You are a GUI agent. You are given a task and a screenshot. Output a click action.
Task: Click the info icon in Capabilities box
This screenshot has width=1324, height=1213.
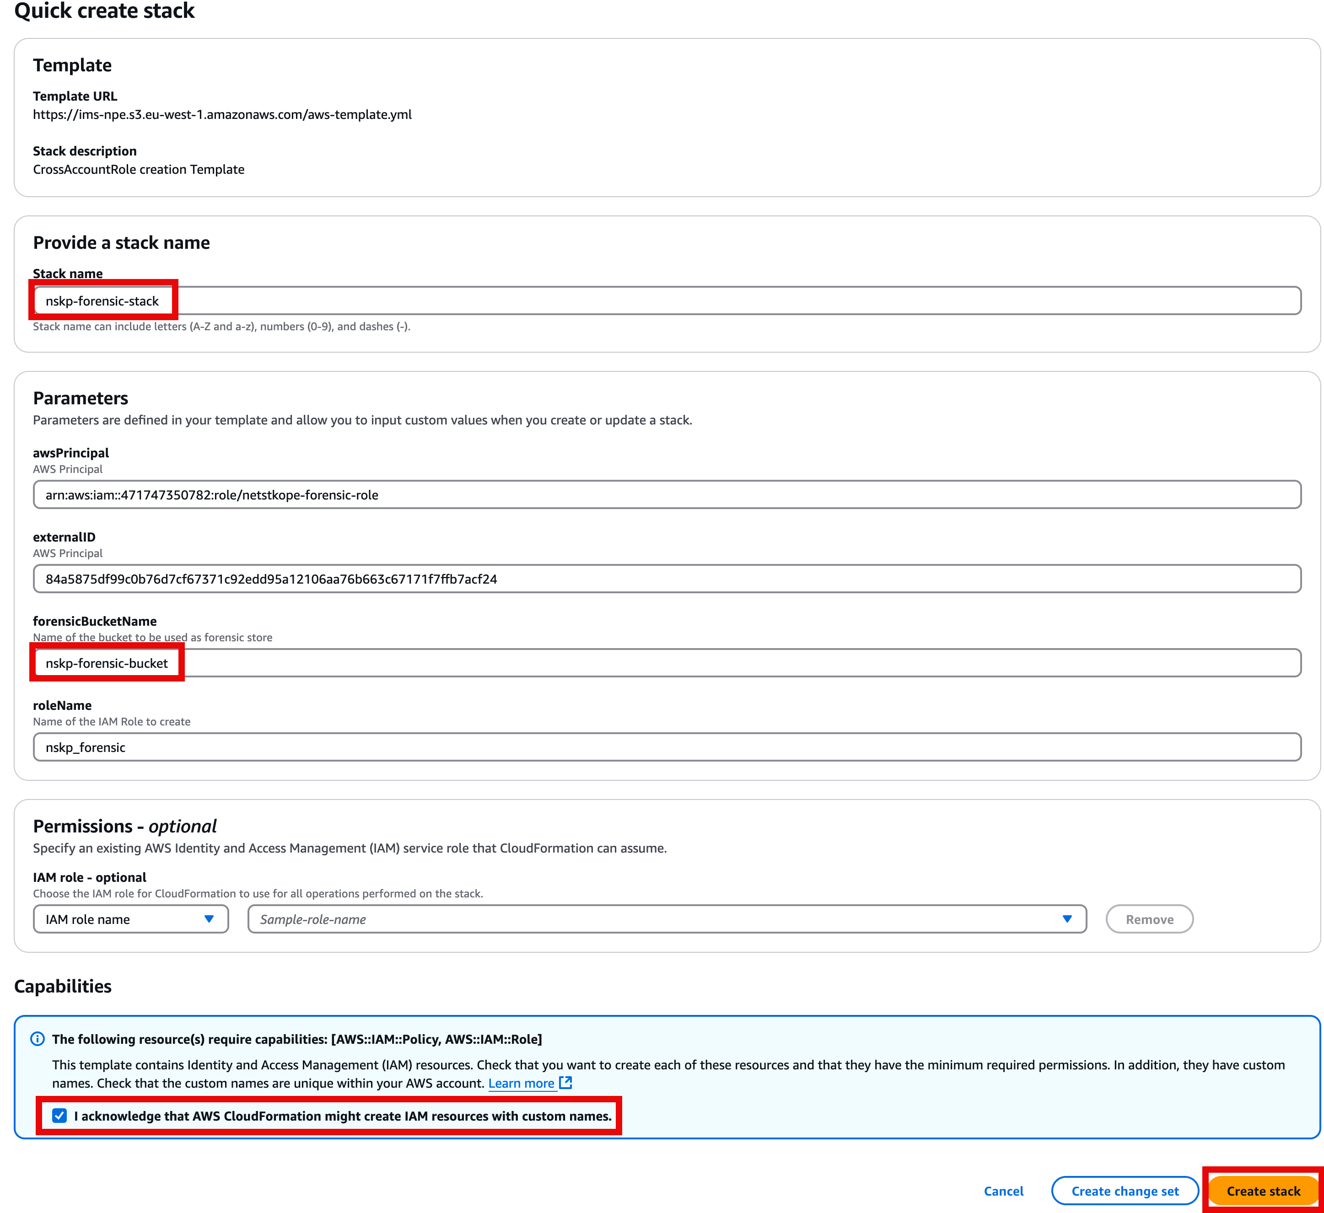tap(38, 1038)
